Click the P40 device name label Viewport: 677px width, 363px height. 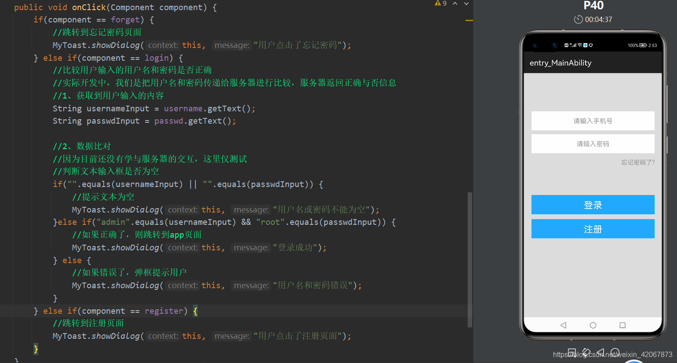(593, 6)
